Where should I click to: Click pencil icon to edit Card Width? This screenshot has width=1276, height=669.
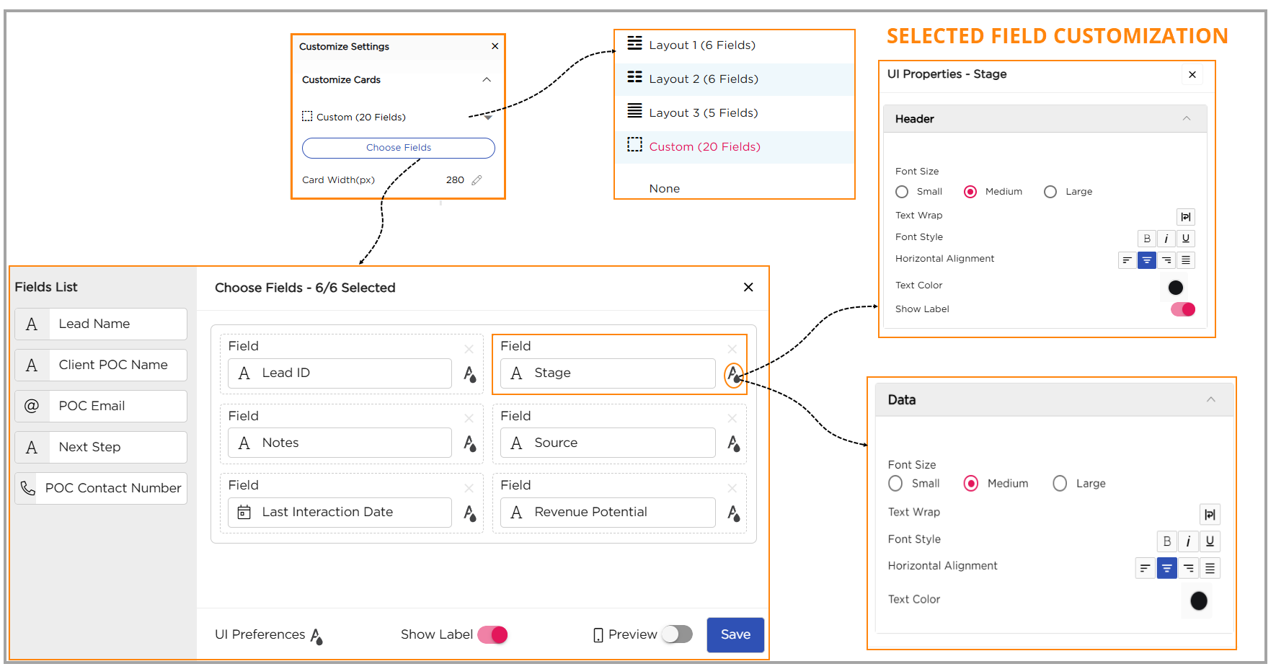tap(477, 180)
